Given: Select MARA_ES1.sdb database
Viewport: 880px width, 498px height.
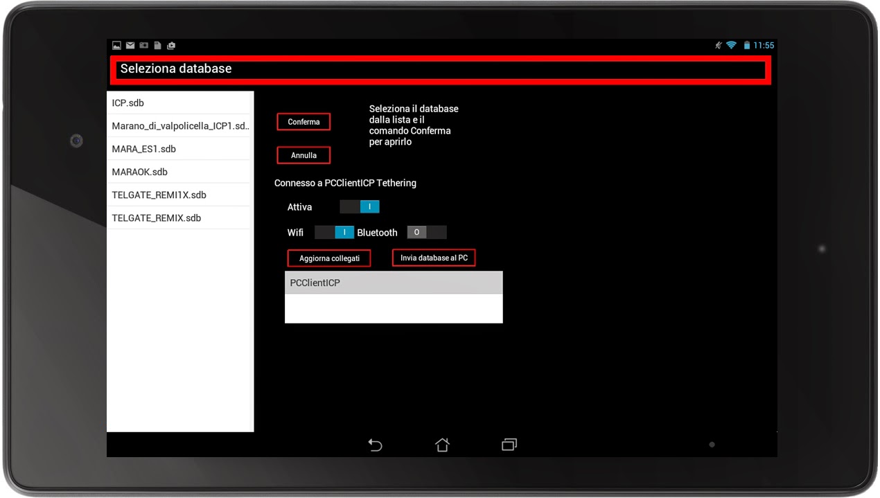Looking at the screenshot, I should [x=178, y=149].
